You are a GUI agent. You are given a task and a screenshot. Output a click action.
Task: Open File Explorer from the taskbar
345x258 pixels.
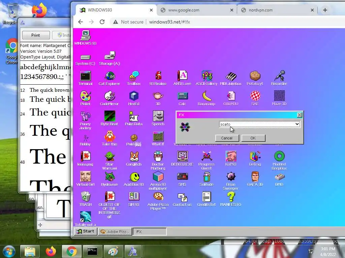(x=30, y=251)
